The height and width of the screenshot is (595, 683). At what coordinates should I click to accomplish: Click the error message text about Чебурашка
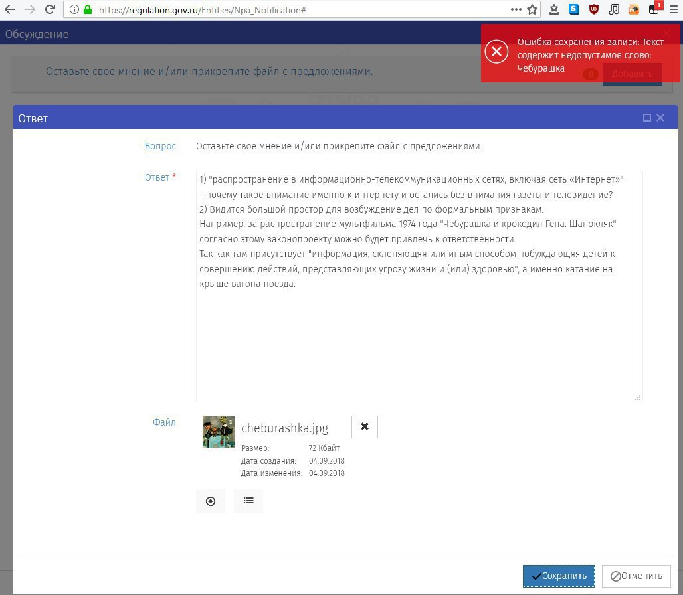590,55
